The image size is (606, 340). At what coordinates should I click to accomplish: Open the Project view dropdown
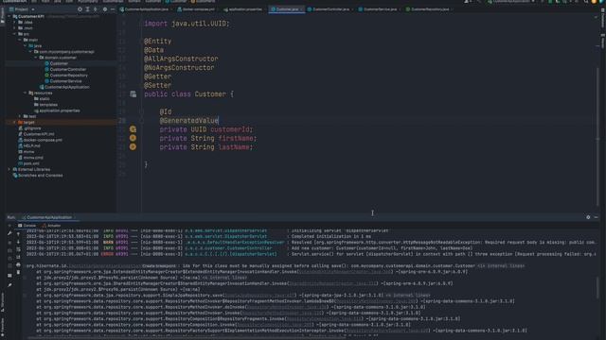tap(22, 9)
